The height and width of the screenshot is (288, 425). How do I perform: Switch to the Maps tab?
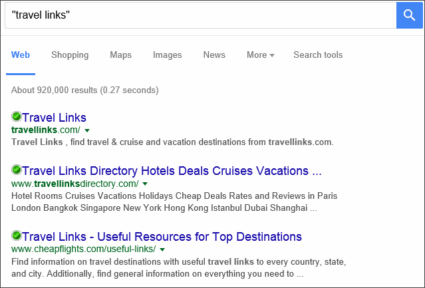[x=120, y=55]
